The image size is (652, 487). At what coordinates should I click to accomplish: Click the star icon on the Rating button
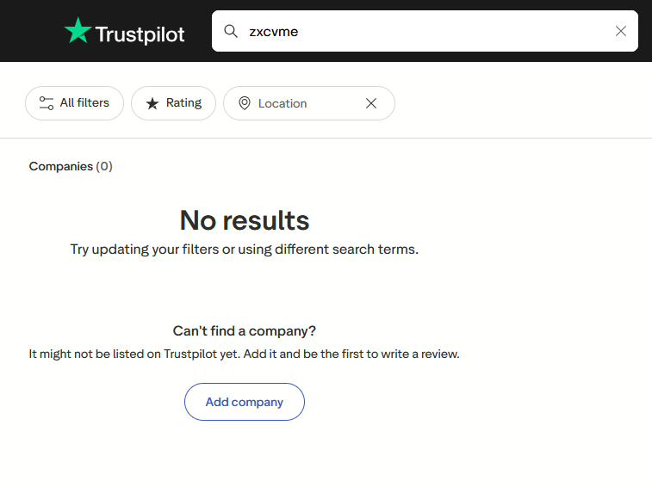(x=152, y=103)
